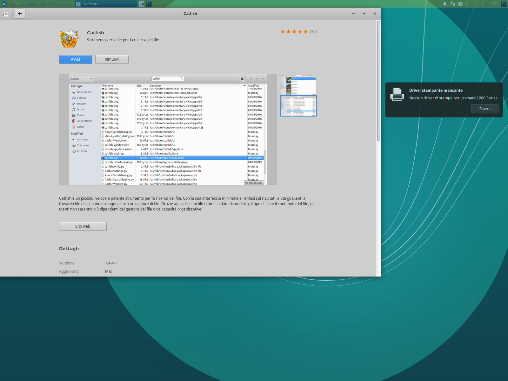Click the version value 1.4.4-1

(111, 263)
